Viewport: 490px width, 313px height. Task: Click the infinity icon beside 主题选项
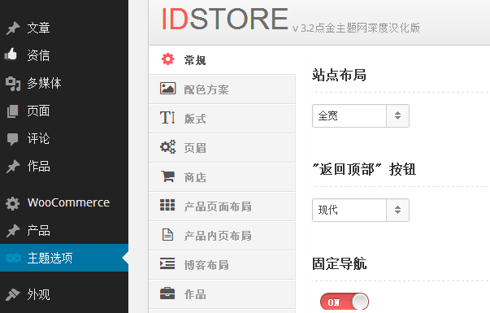14,258
